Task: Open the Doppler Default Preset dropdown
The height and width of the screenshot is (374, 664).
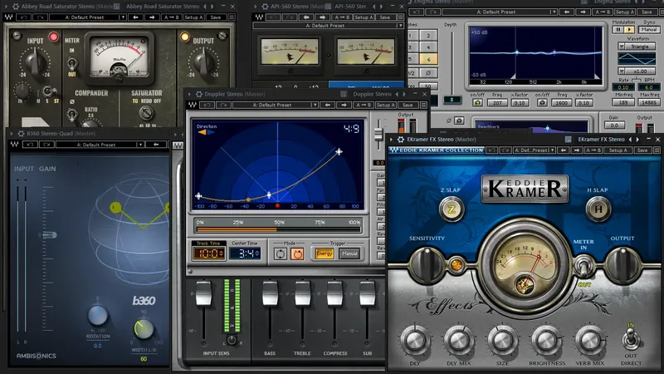Action: click(x=276, y=105)
